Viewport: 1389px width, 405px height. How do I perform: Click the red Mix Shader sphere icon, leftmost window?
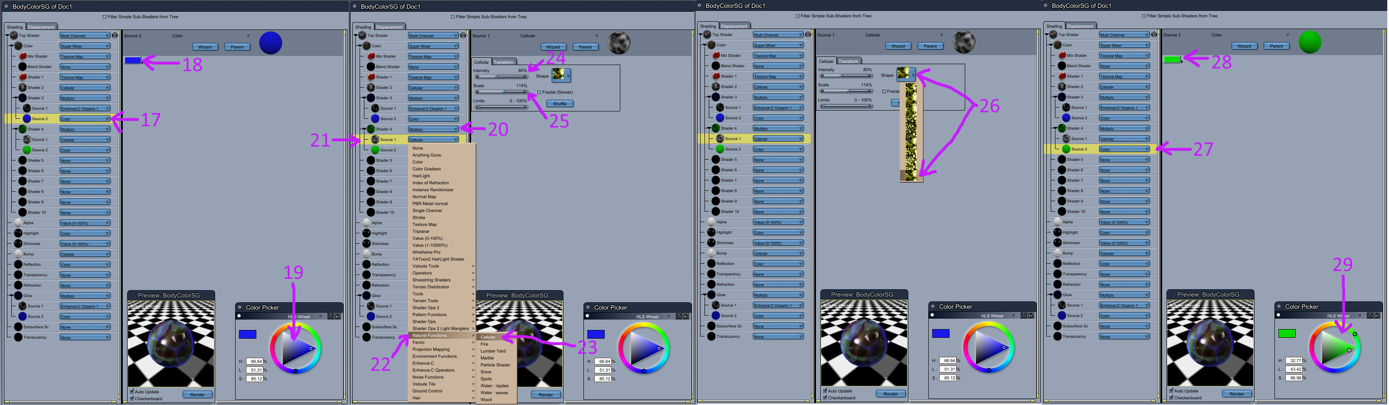[x=23, y=56]
